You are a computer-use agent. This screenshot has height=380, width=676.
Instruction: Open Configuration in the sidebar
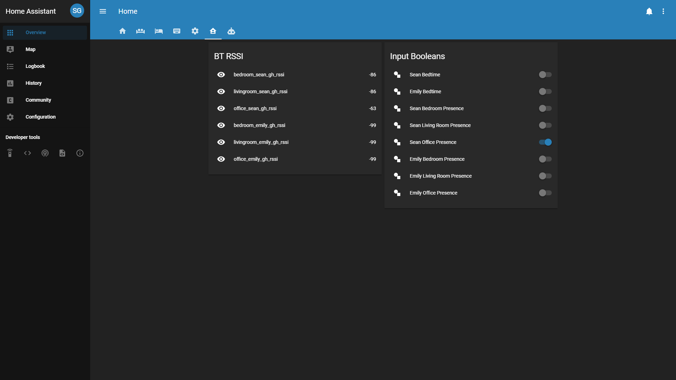40,117
